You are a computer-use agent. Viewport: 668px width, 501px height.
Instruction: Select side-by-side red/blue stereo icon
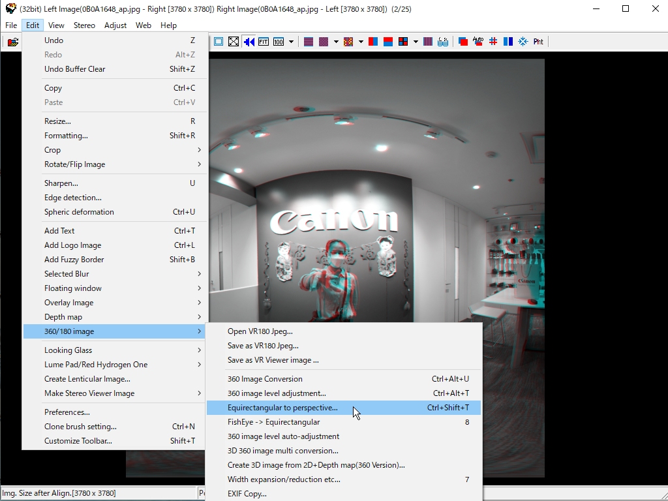click(x=373, y=41)
